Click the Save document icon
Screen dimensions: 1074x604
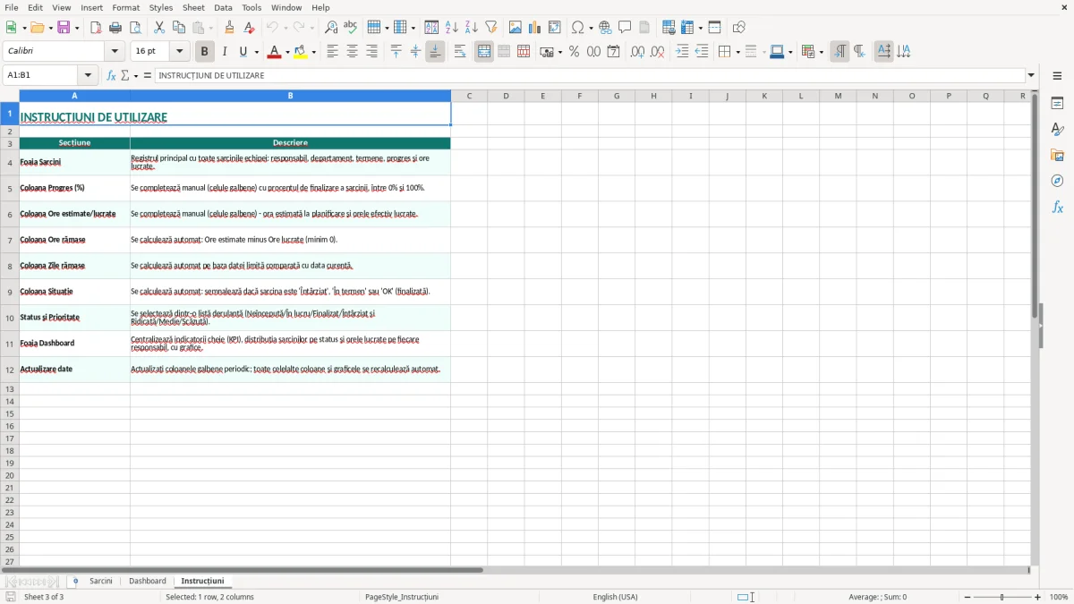pos(64,28)
